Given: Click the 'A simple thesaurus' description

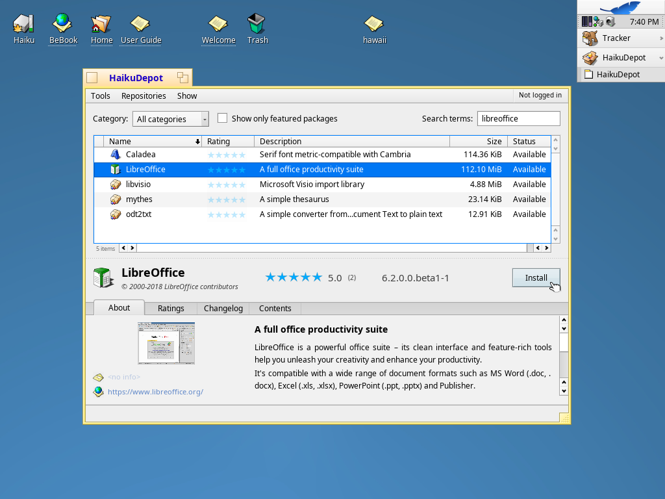Looking at the screenshot, I should [294, 199].
